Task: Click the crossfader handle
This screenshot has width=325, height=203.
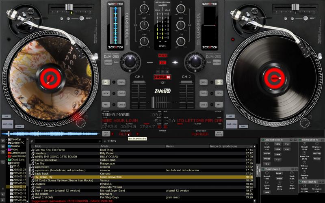Action: tap(153, 102)
